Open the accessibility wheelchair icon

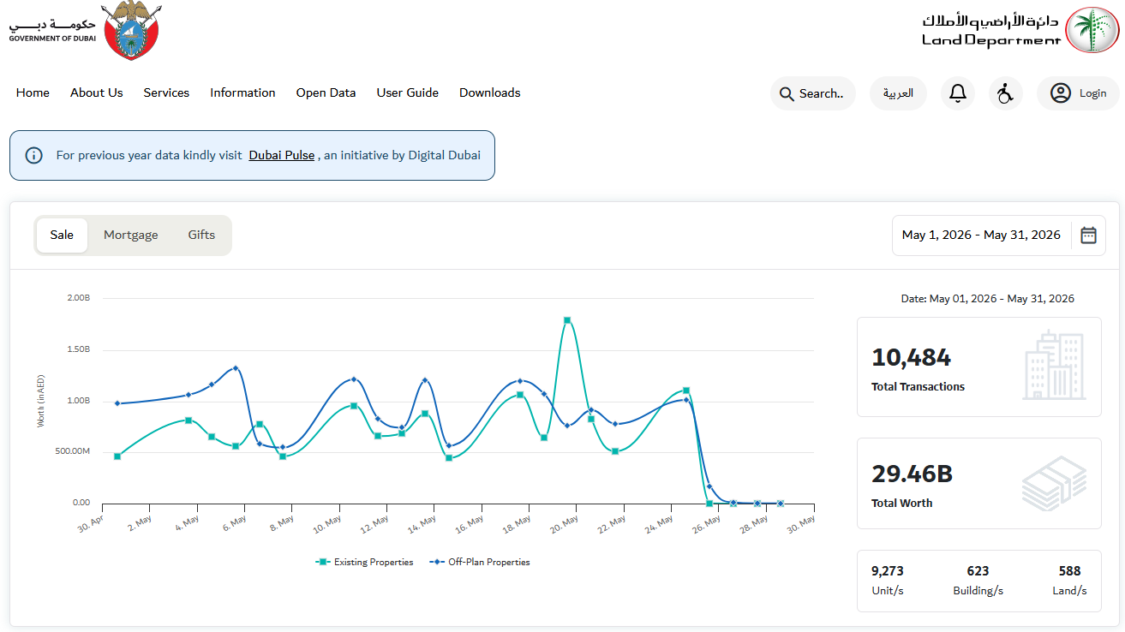(1006, 93)
